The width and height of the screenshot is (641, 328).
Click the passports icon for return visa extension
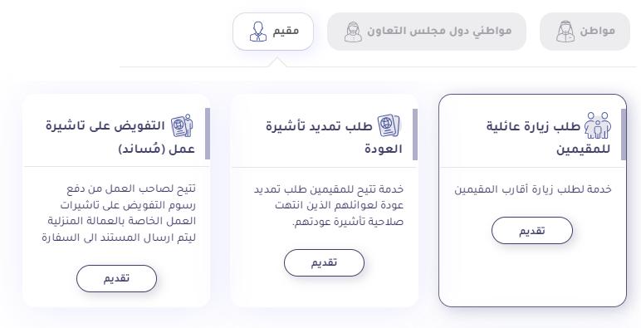tap(389, 125)
